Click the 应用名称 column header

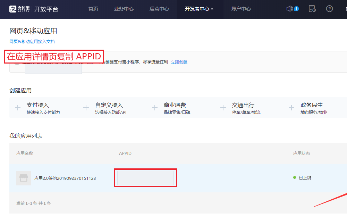25,153
